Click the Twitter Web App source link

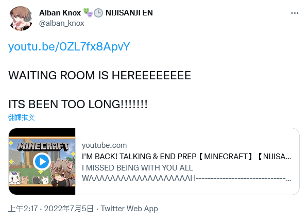click(x=129, y=209)
